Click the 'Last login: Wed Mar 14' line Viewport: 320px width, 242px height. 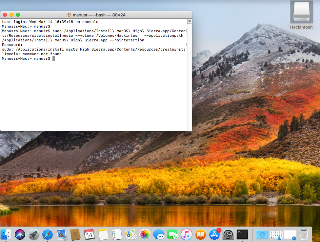50,22
